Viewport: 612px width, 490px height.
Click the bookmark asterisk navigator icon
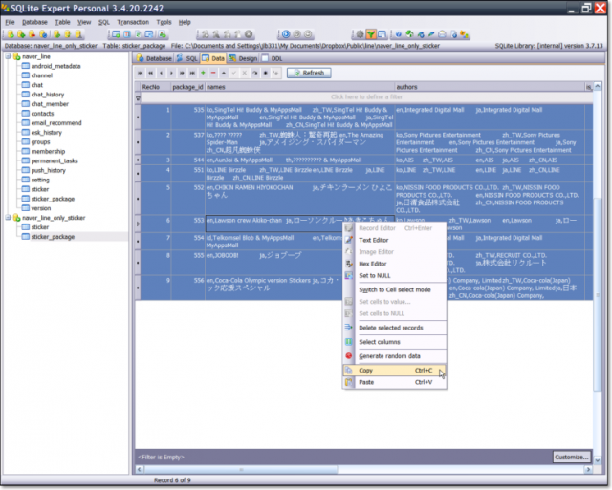(266, 73)
